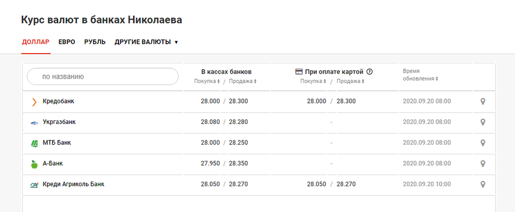This screenshot has height=212, width=515.
Task: Focus the по названию search field
Action: tap(102, 77)
